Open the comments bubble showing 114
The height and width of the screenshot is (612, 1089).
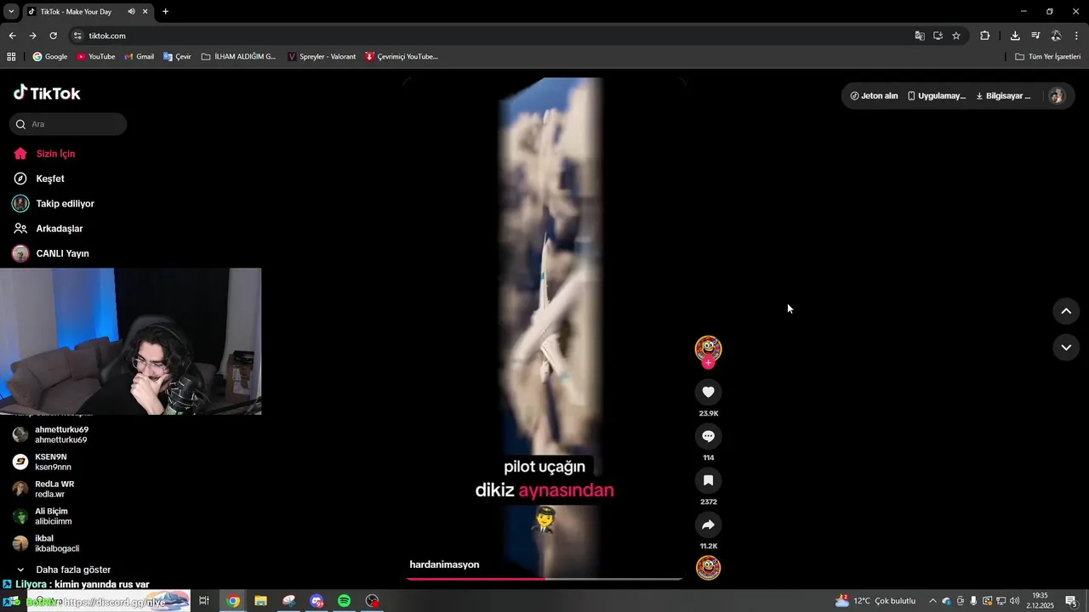click(708, 436)
